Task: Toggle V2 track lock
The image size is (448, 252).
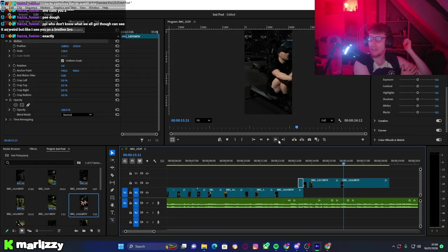Action: pyautogui.click(x=131, y=183)
